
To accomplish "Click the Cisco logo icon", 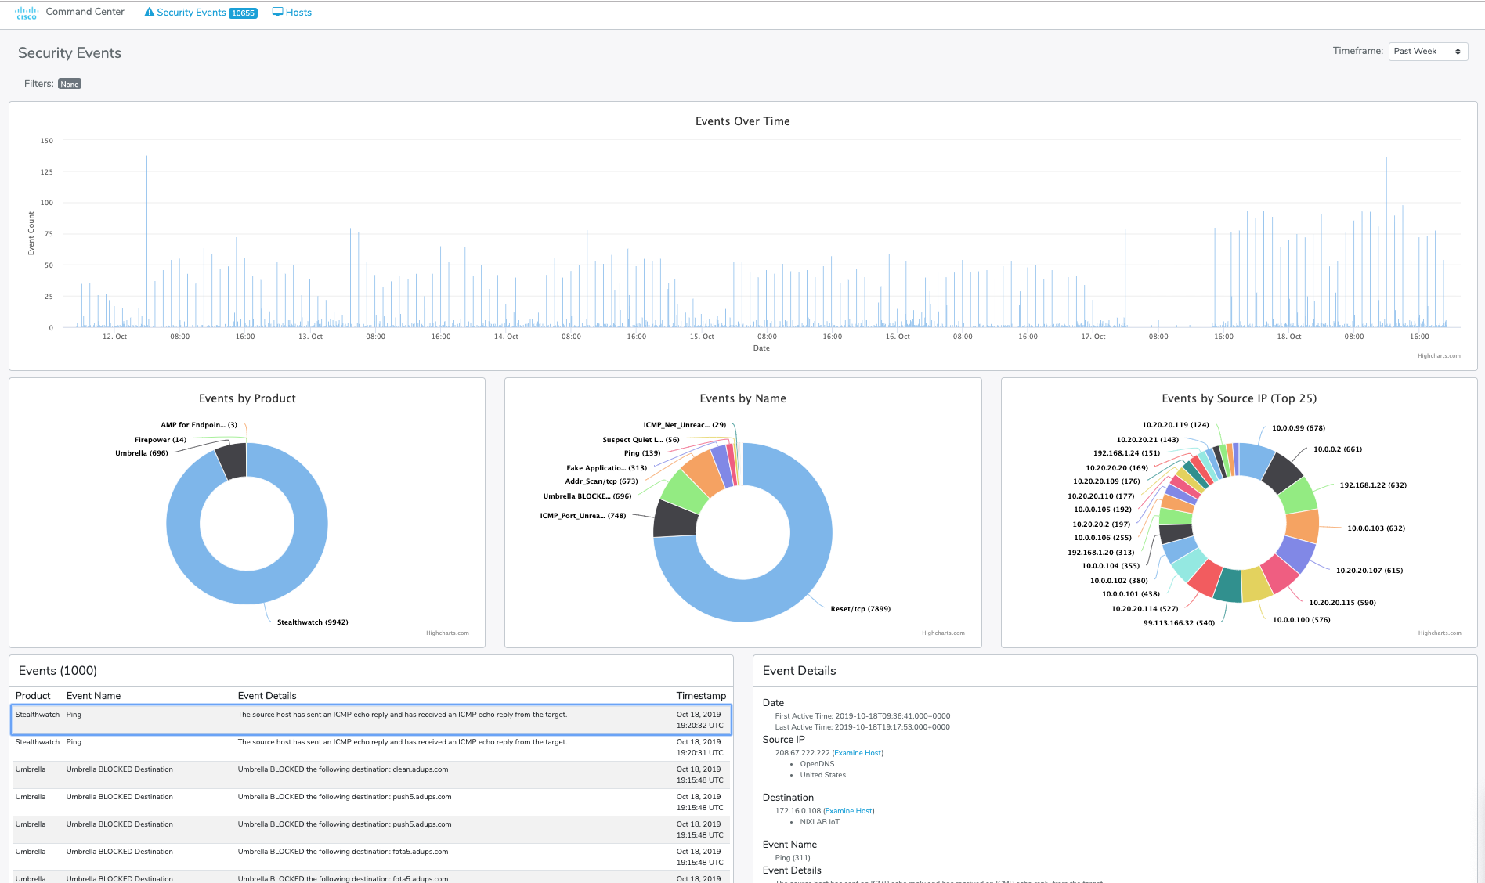I will [26, 13].
